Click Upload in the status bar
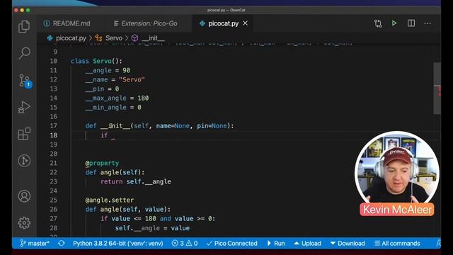The height and width of the screenshot is (255, 453). point(307,244)
